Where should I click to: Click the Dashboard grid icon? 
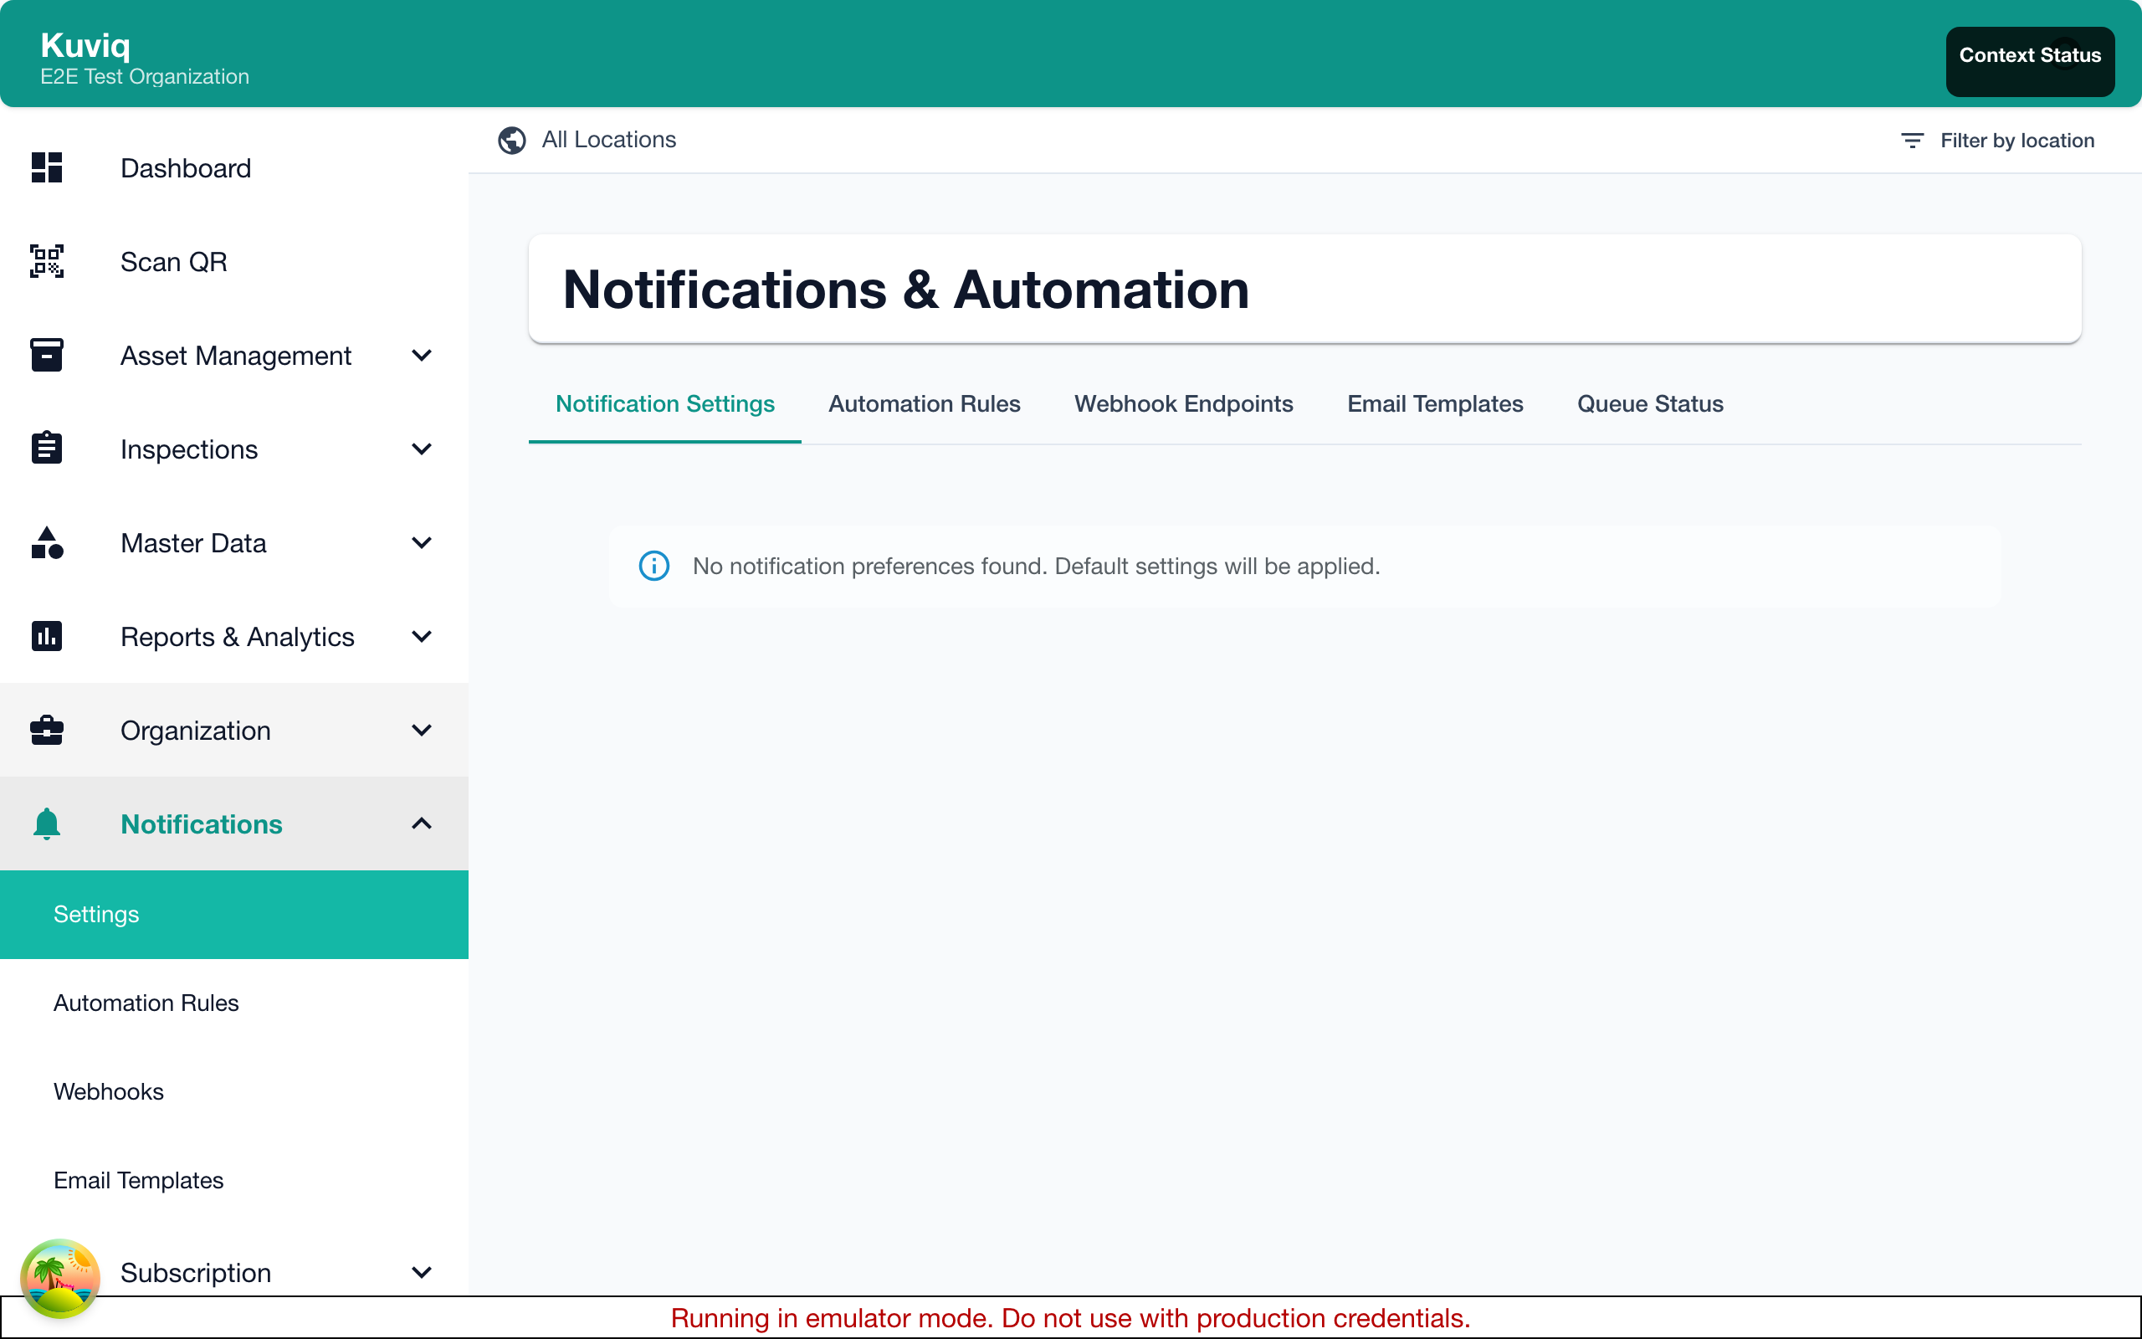(47, 167)
